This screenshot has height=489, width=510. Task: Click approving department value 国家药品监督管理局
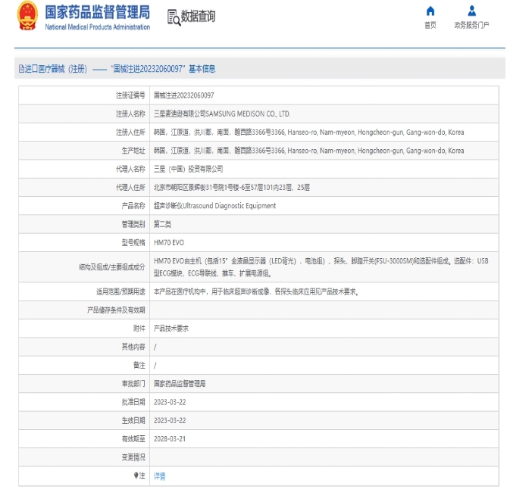pos(180,384)
